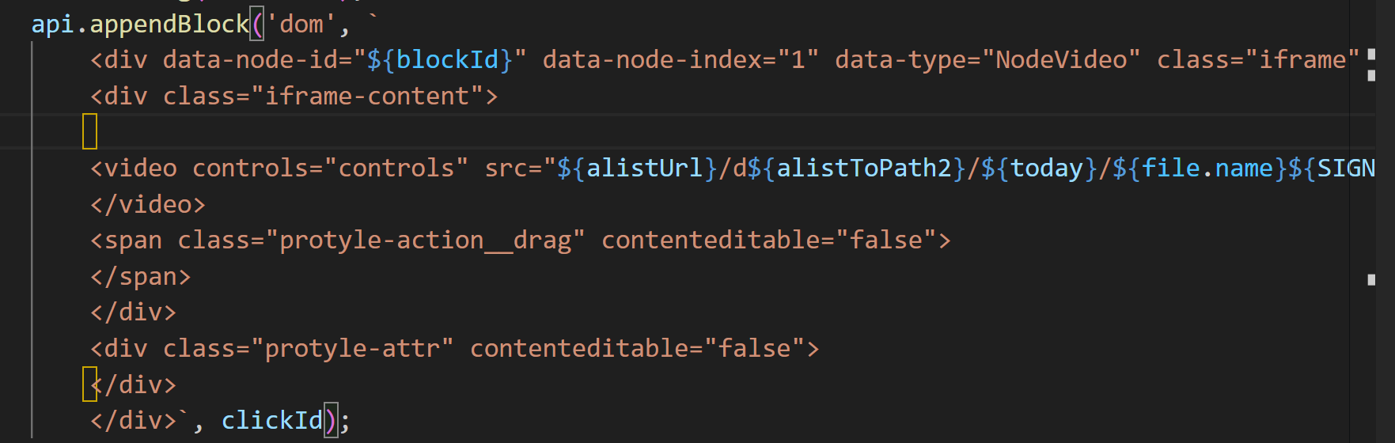Click the 'dom' string argument
1395x443 pixels.
coord(301,25)
